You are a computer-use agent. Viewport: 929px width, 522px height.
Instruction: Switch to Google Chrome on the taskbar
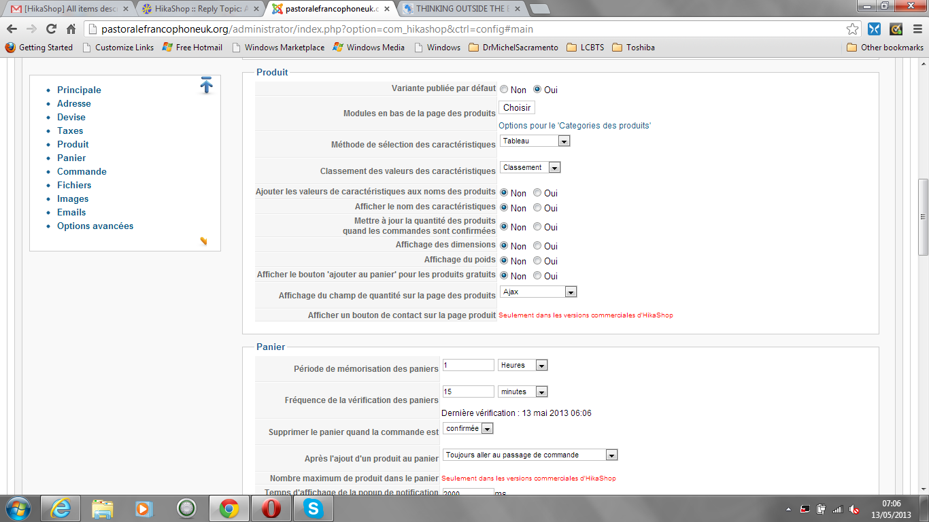click(x=229, y=508)
